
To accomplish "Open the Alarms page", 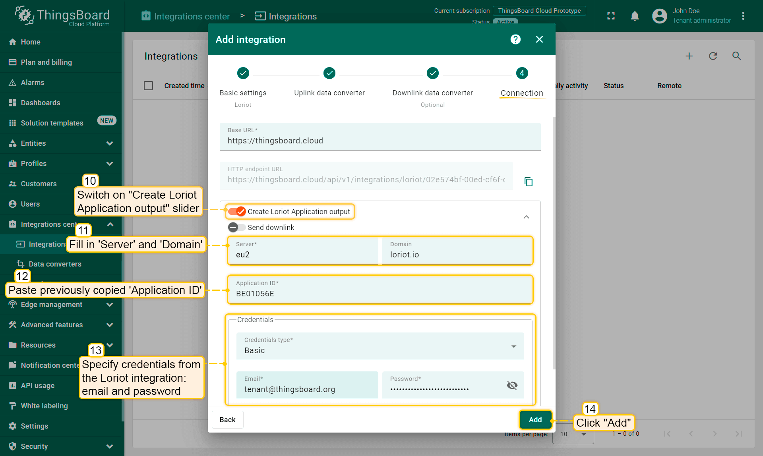I will coord(33,82).
